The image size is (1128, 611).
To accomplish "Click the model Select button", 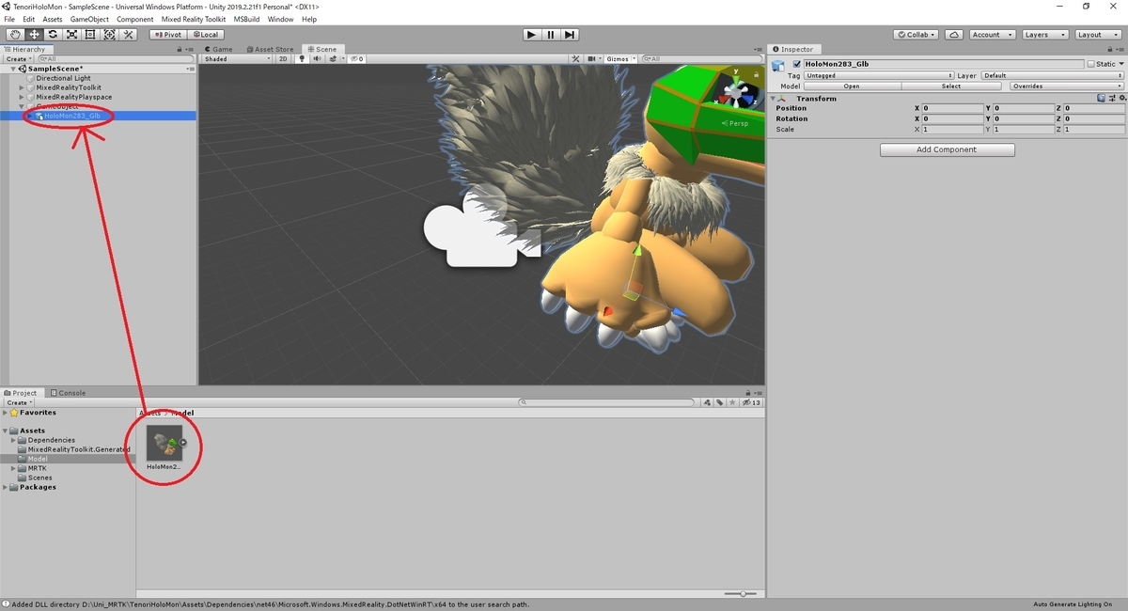I will (951, 86).
